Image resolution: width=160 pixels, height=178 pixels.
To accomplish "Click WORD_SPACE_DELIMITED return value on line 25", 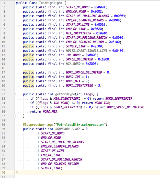I will click(x=125, y=107).
